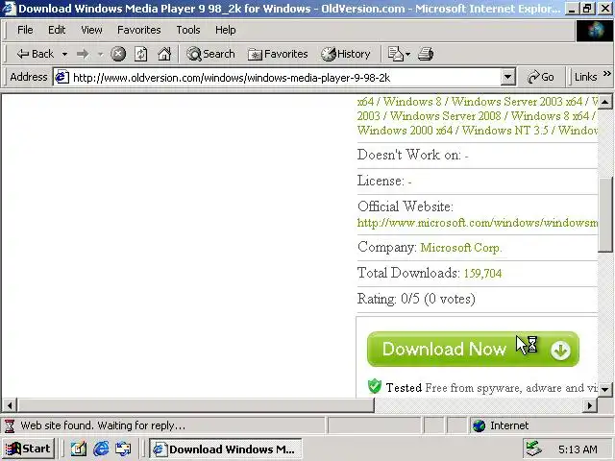
Task: Click the vertical scrollbar thumb
Action: click(605, 214)
